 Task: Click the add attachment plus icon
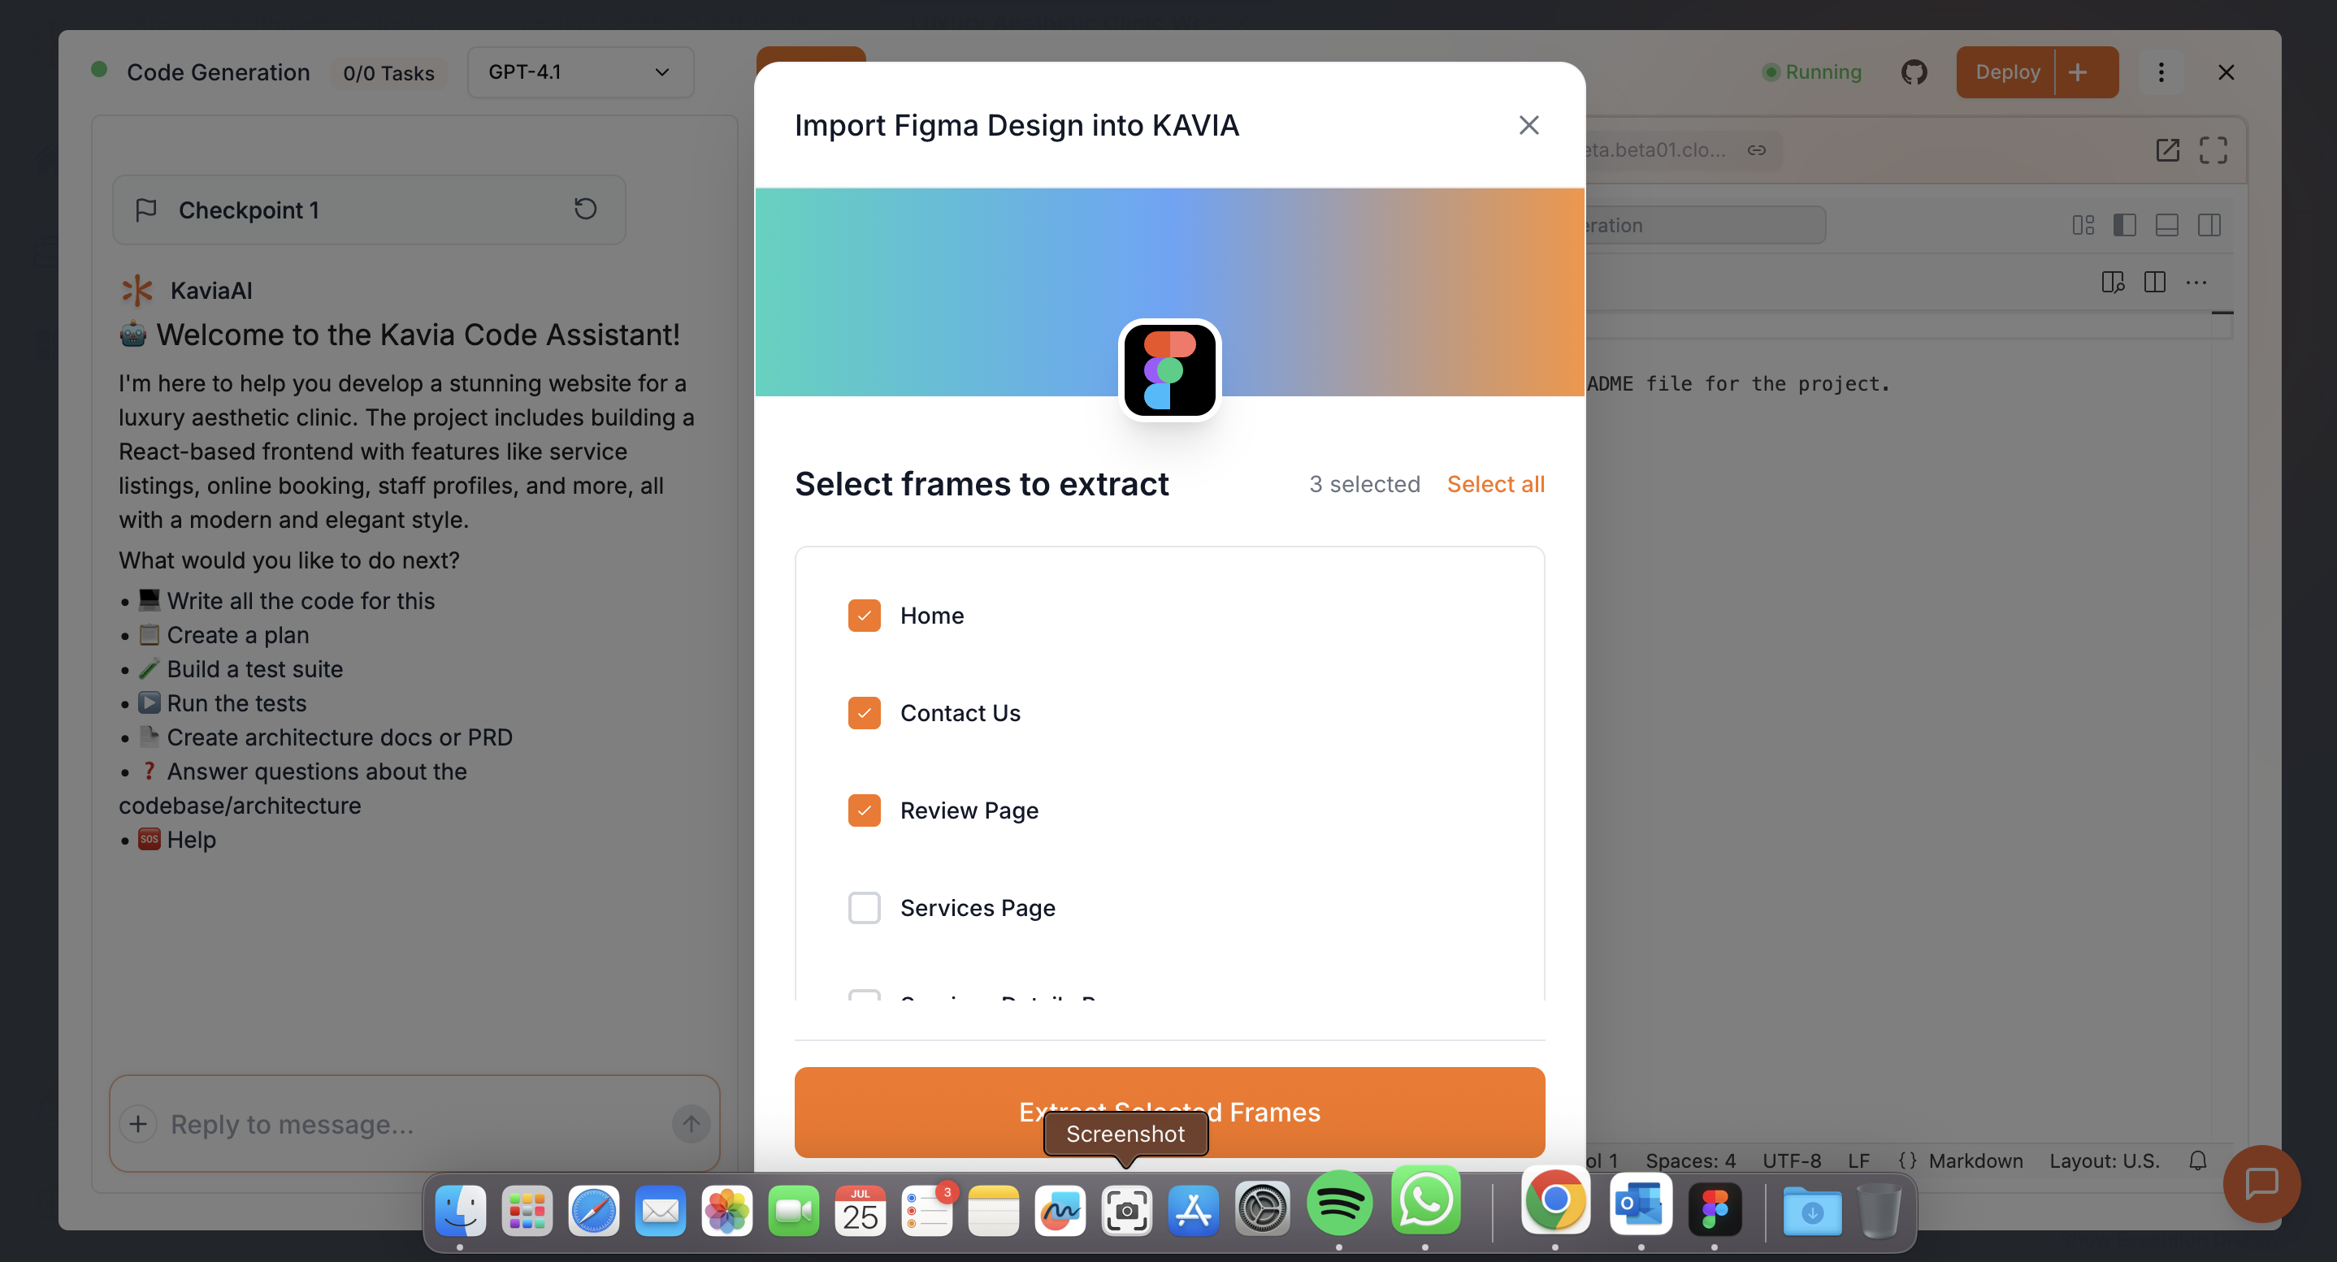(138, 1124)
